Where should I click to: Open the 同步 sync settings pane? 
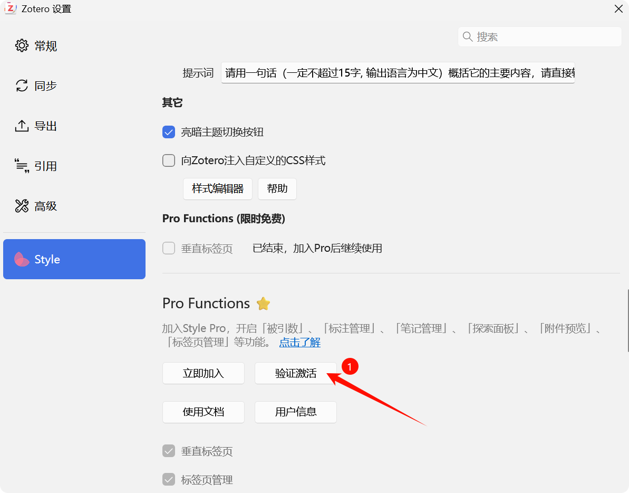click(74, 86)
